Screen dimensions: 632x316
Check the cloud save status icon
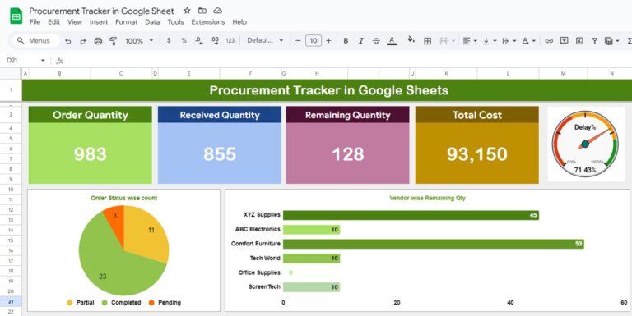(x=217, y=11)
